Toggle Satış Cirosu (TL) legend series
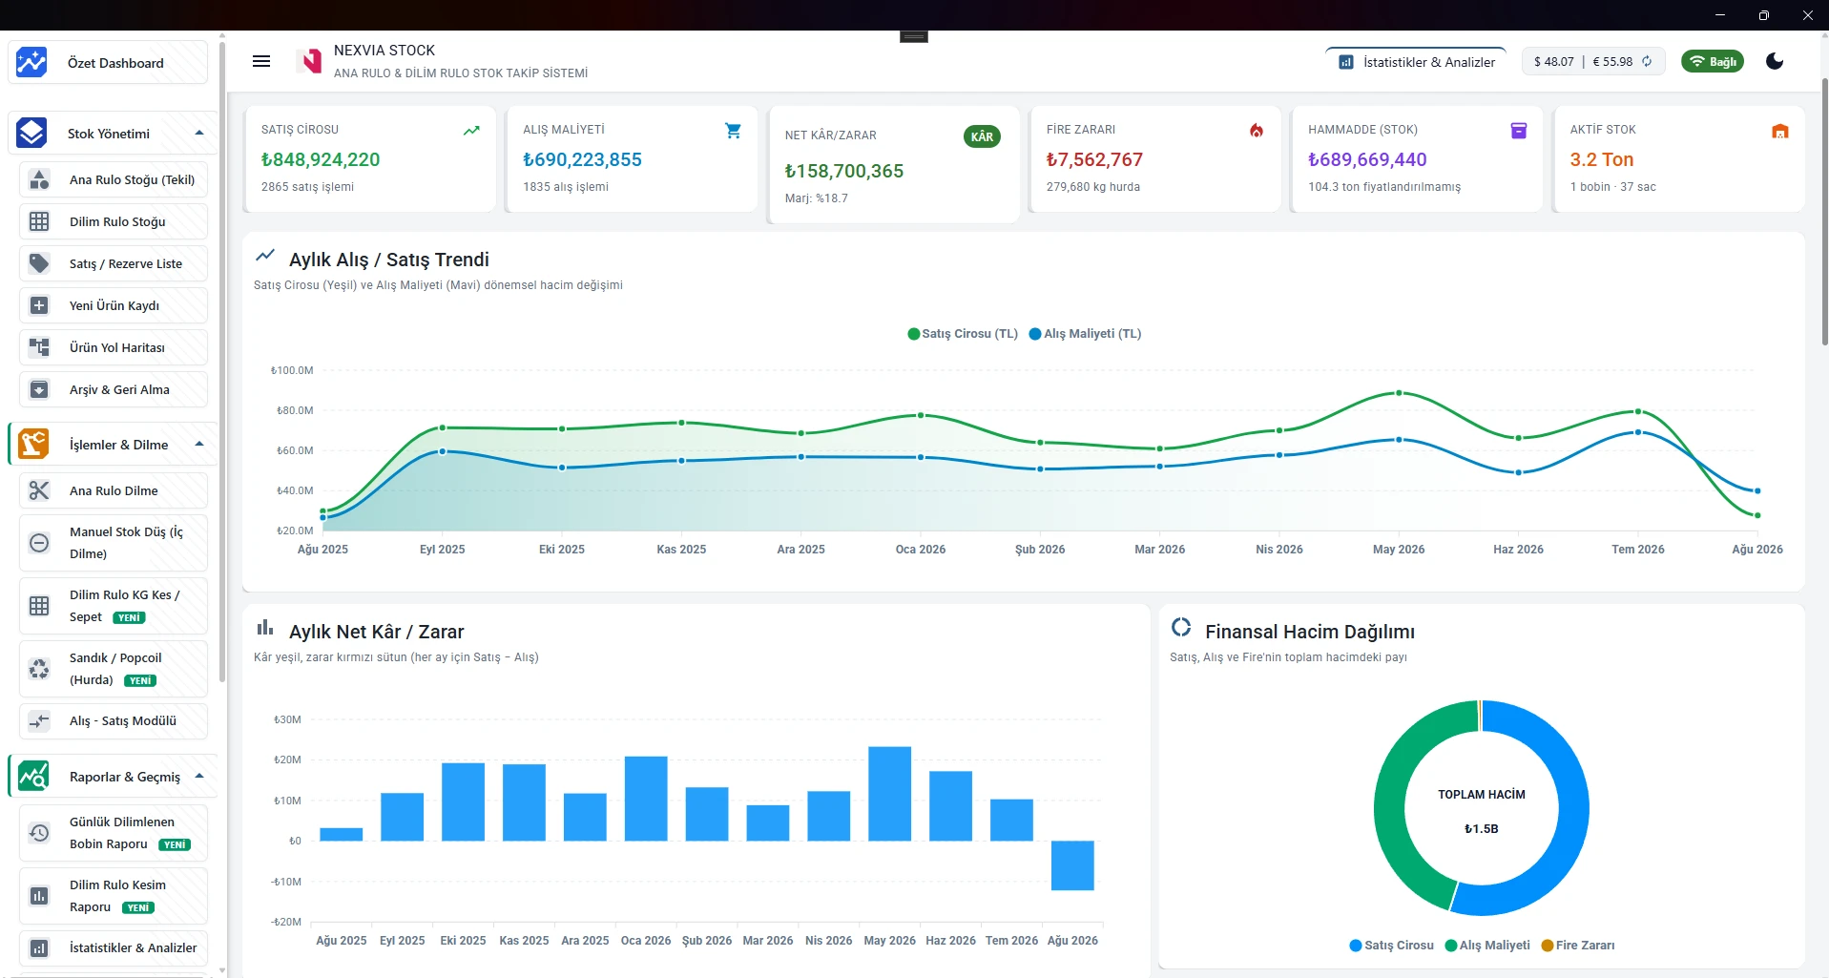This screenshot has width=1829, height=978. (963, 334)
